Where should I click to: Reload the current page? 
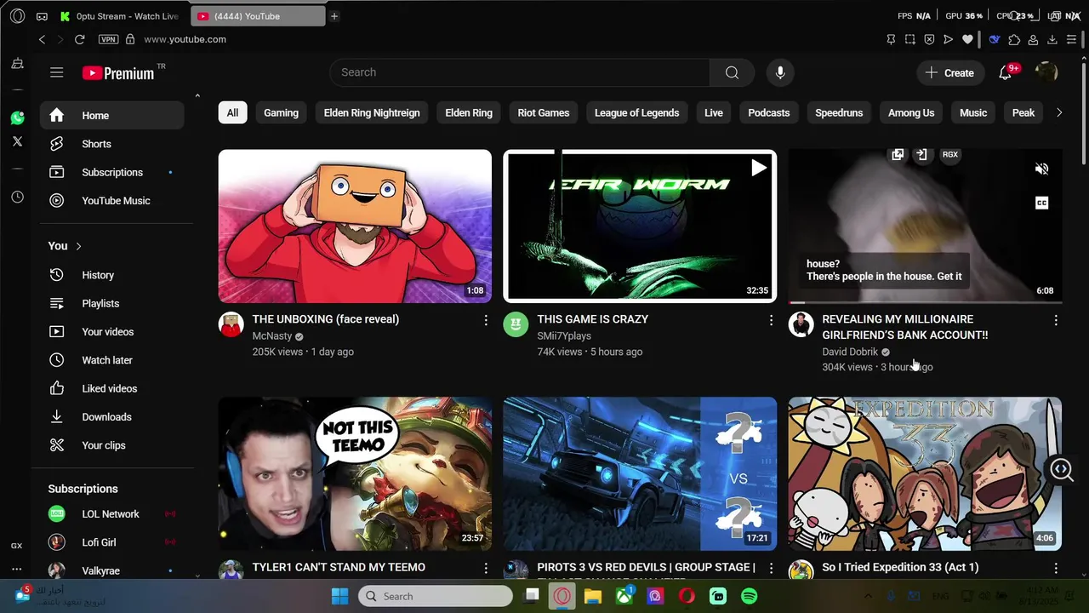(x=79, y=39)
